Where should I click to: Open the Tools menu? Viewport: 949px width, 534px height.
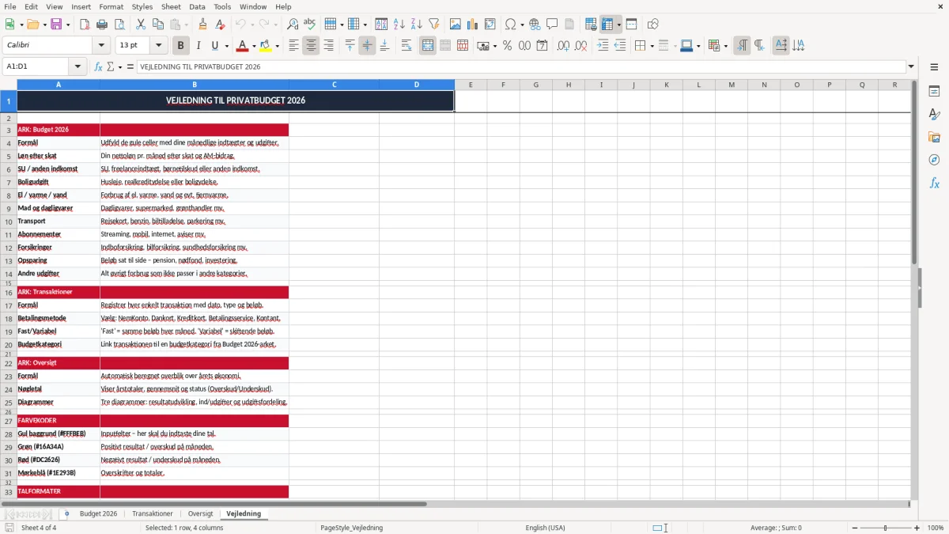pos(222,6)
